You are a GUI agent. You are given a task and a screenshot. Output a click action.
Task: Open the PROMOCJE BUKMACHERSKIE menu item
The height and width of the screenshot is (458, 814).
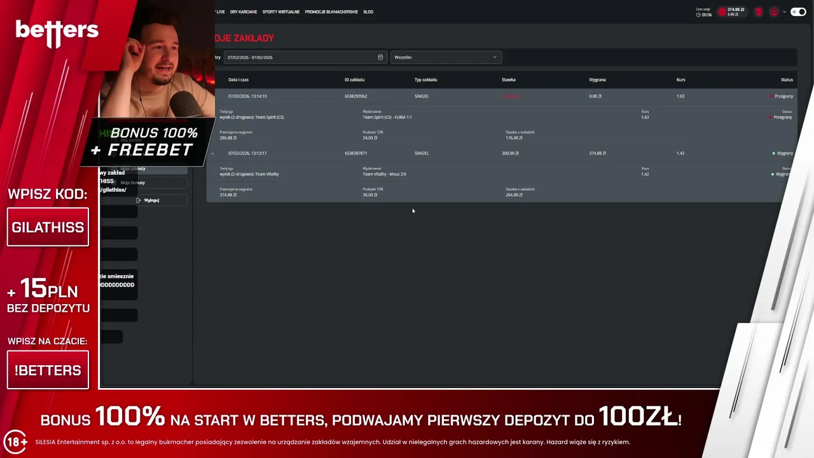(331, 12)
